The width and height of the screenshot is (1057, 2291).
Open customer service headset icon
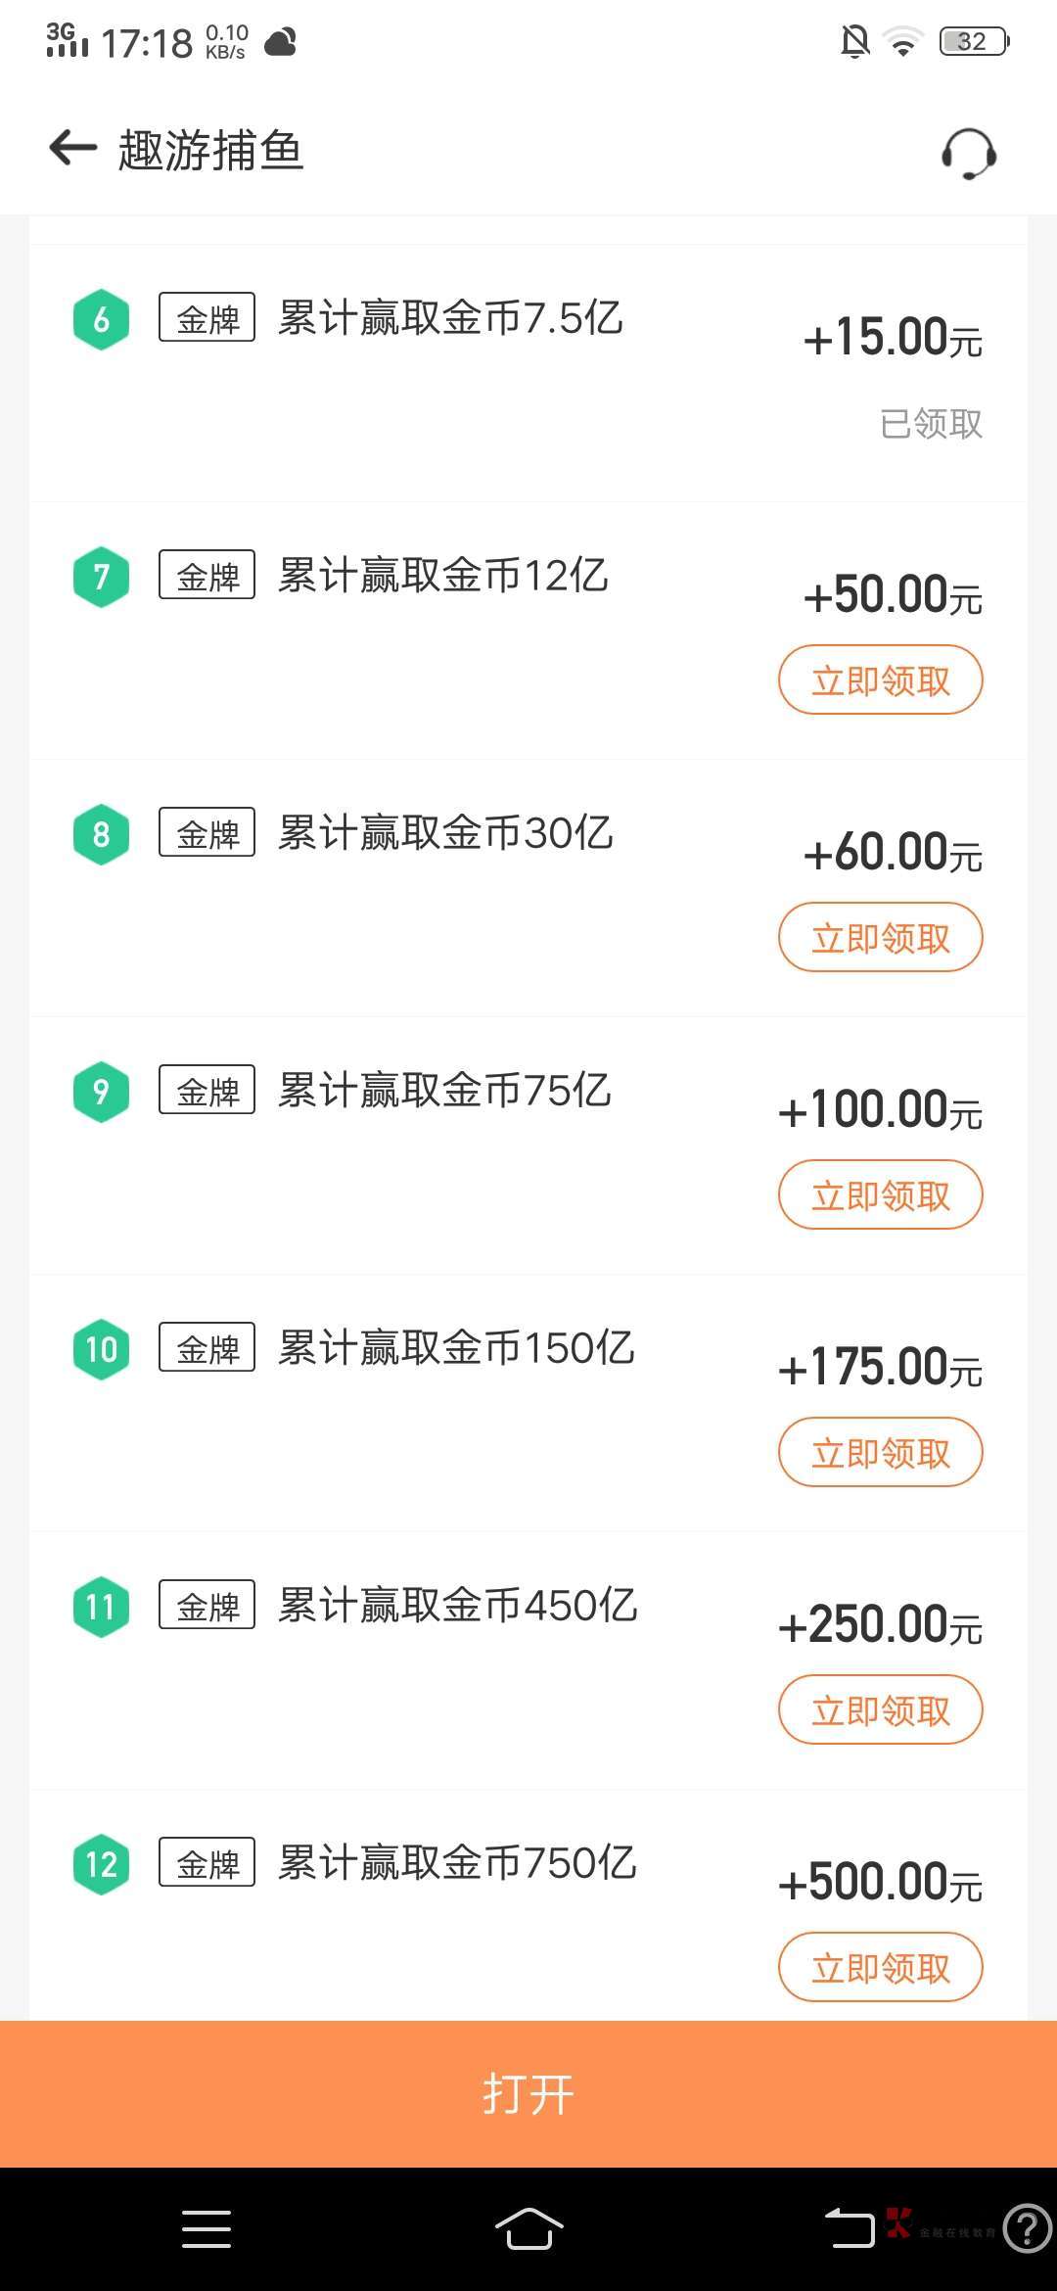point(969,154)
